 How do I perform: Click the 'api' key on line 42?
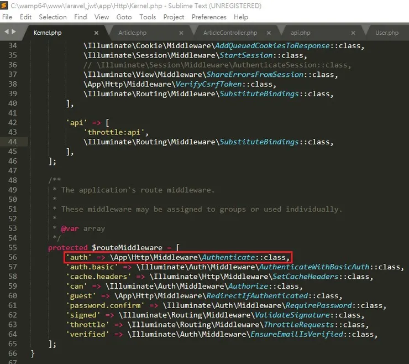[x=76, y=123]
